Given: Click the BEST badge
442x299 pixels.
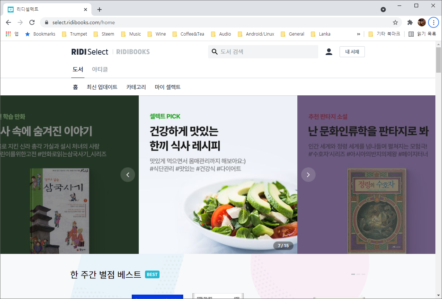Looking at the screenshot, I should point(152,274).
